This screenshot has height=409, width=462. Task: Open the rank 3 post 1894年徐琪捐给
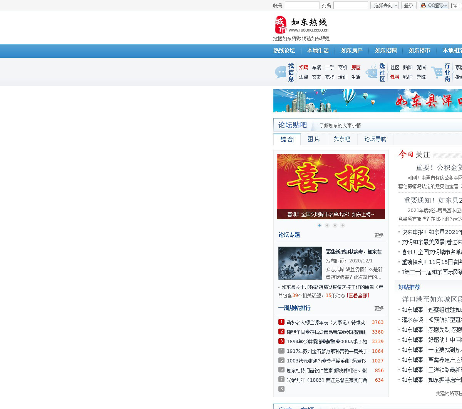tap(327, 342)
